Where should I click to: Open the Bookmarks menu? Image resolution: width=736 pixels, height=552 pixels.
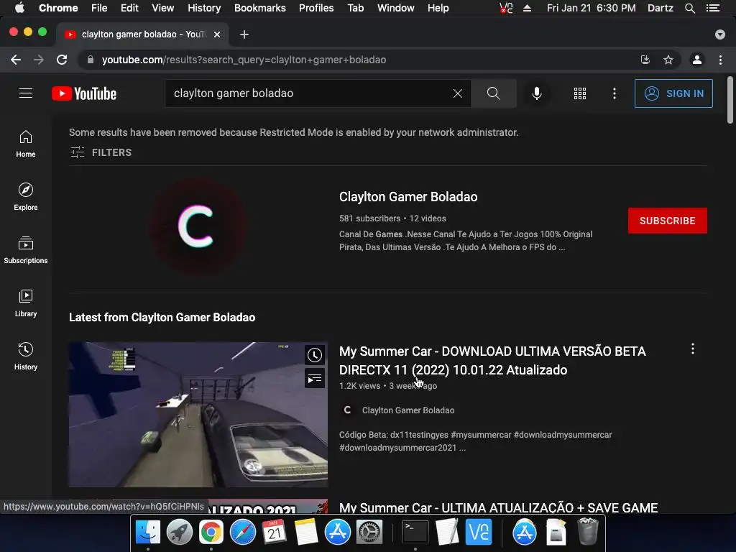pyautogui.click(x=259, y=8)
